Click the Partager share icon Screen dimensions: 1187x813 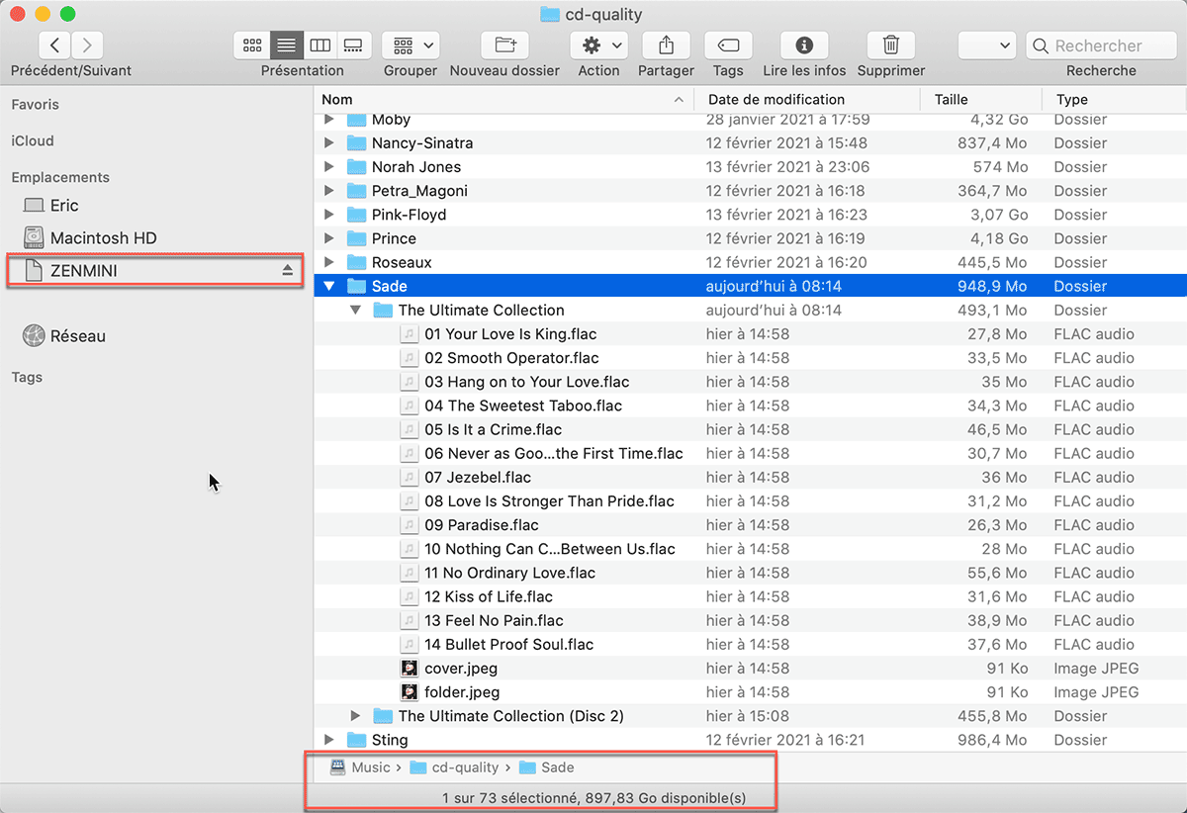point(666,45)
